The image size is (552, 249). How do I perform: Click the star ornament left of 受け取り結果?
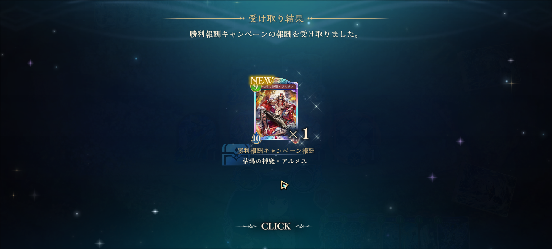coord(241,18)
